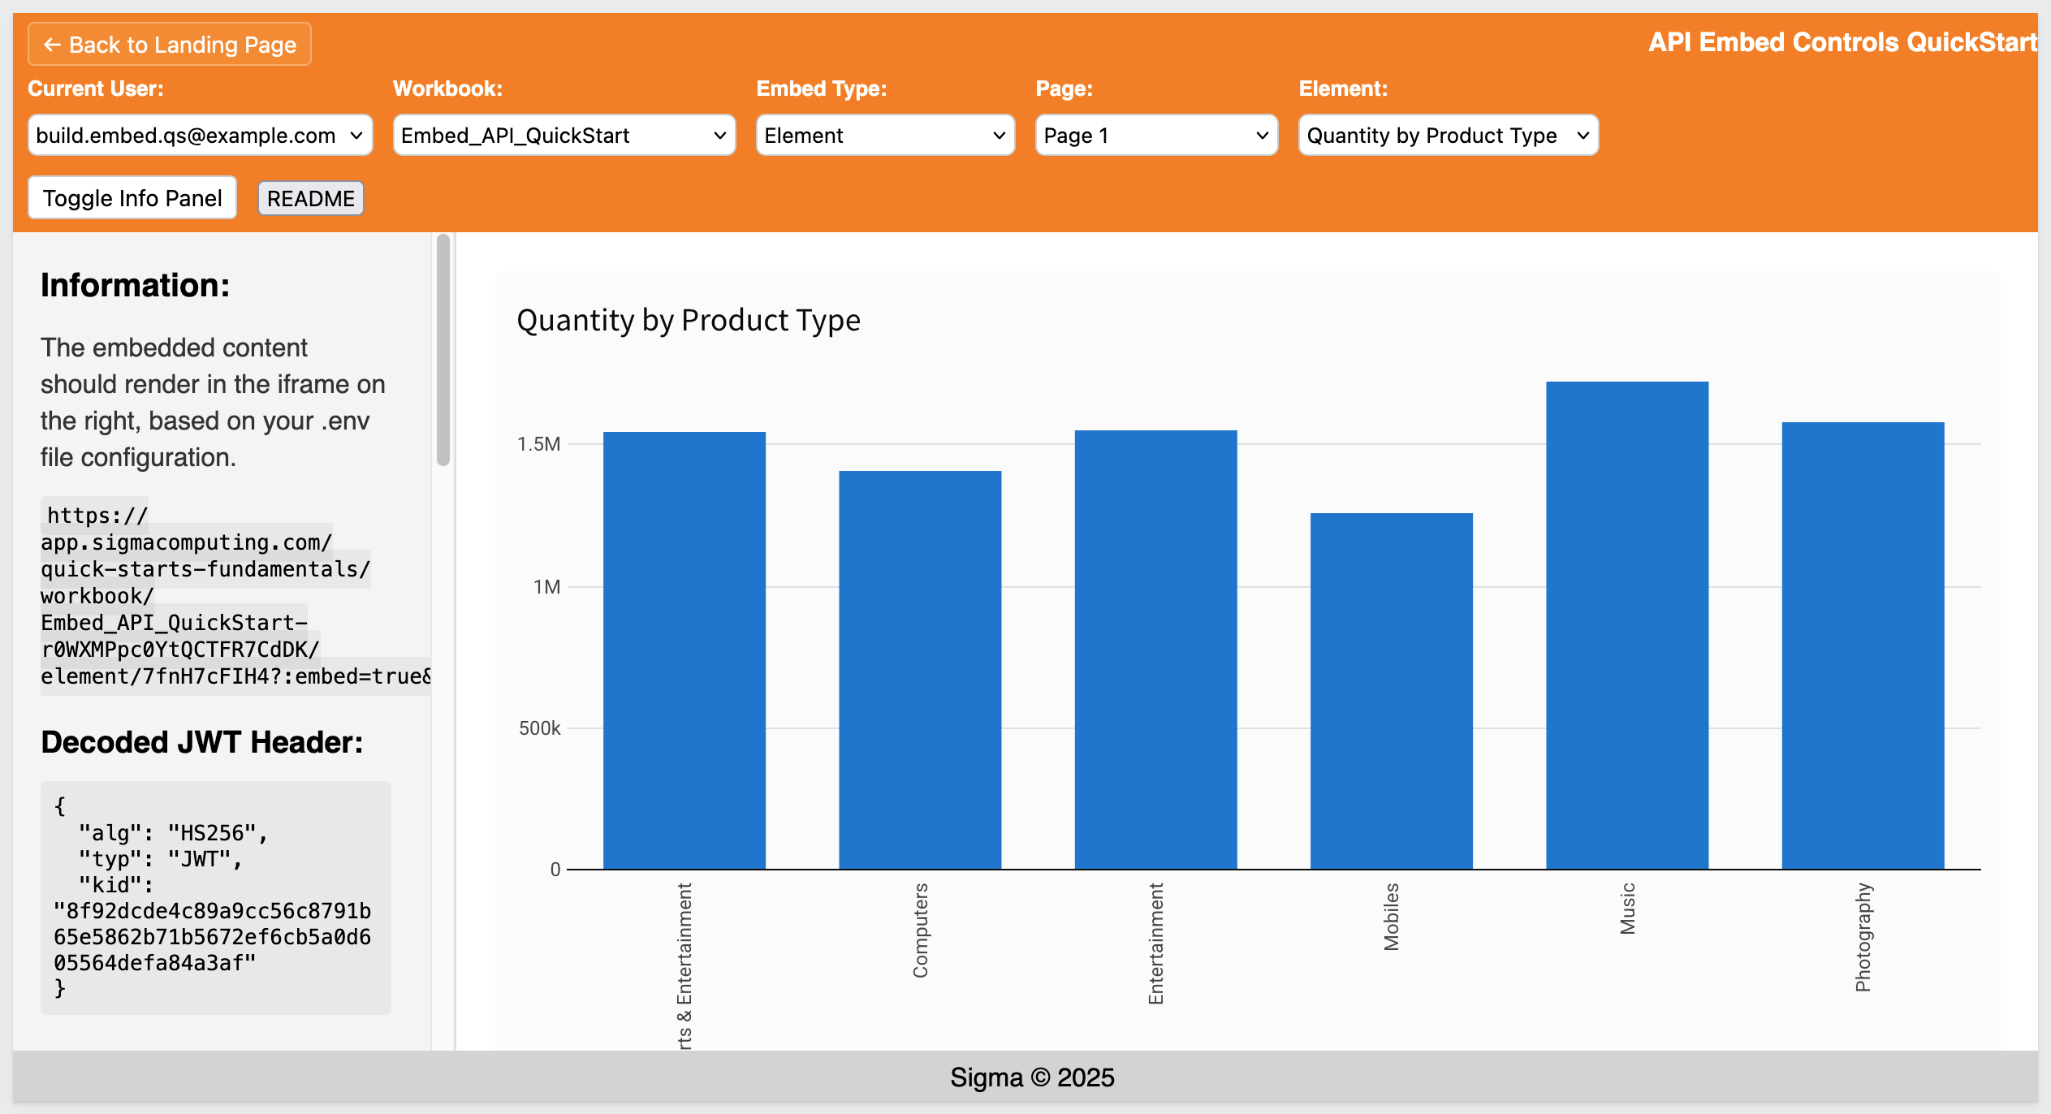2051x1114 pixels.
Task: Expand the Embed Type dropdown
Action: point(885,136)
